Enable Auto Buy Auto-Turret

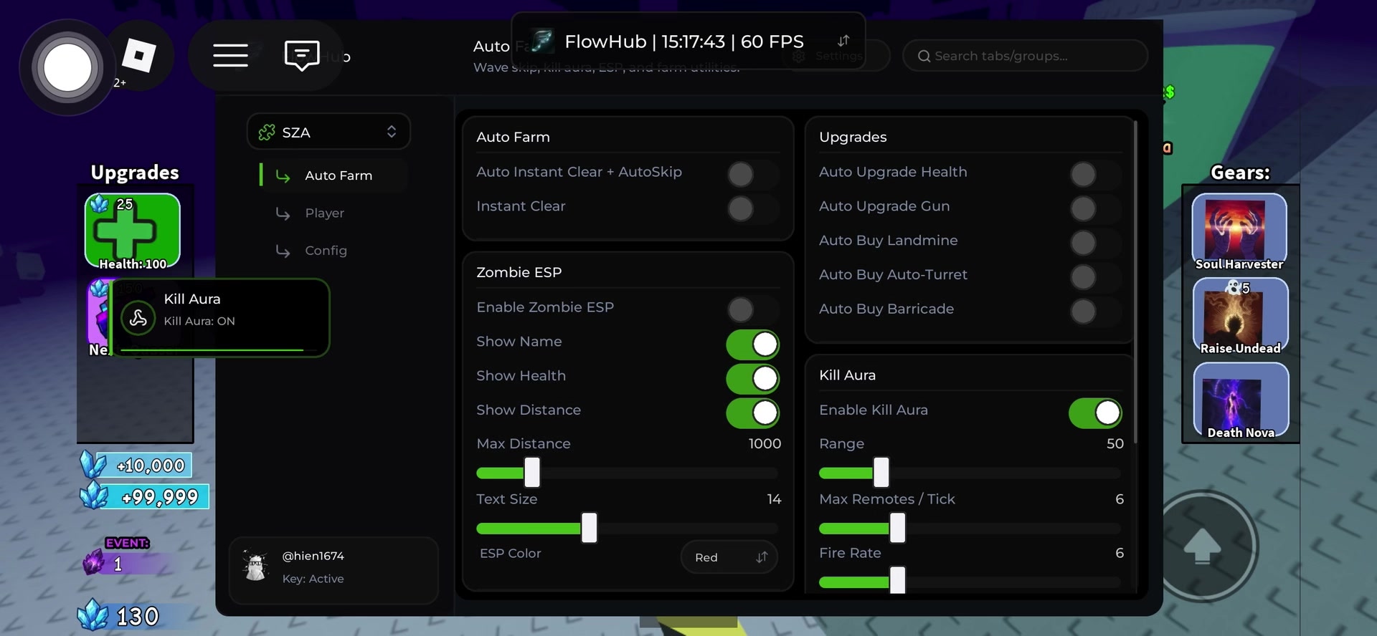[x=1095, y=277]
